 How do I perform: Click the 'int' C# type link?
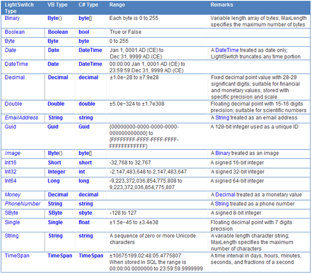pos(82,172)
